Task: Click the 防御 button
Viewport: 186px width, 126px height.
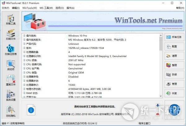Action: [x=174, y=75]
